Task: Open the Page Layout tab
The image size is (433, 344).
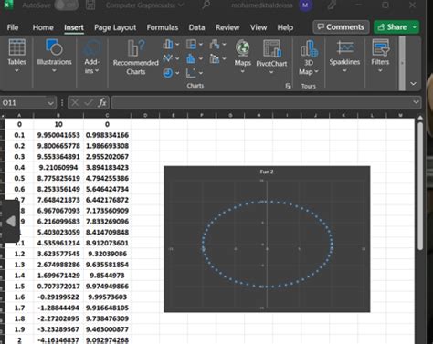Action: pyautogui.click(x=115, y=27)
